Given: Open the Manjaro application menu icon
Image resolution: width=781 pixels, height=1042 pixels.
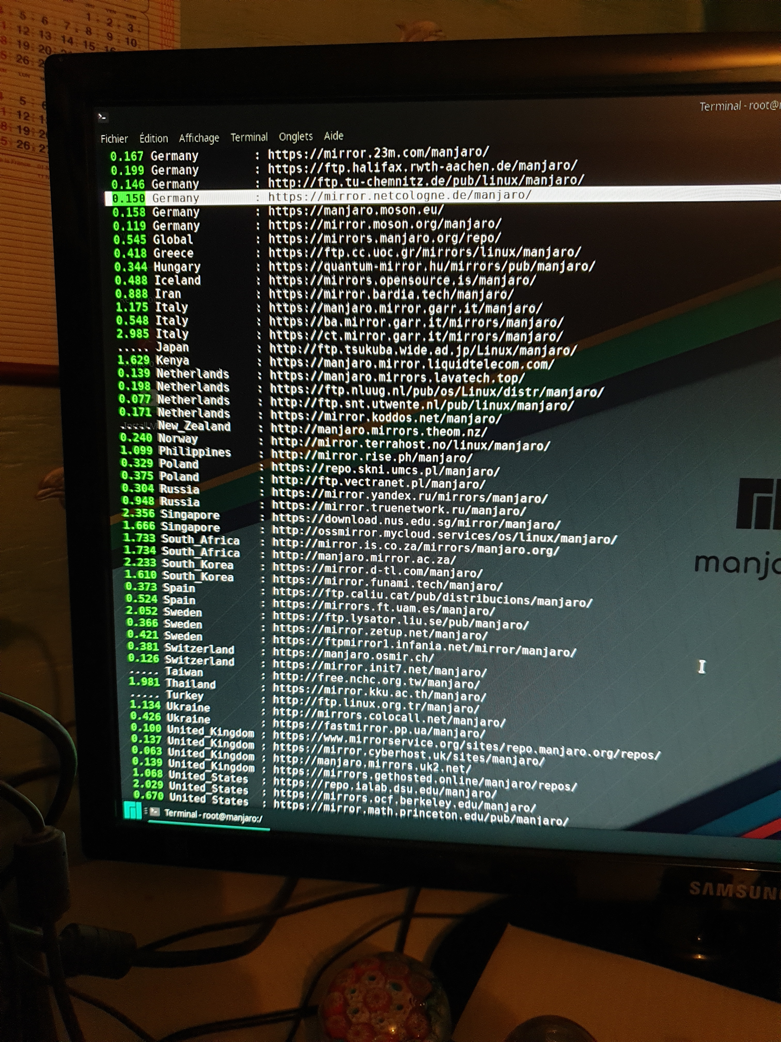Looking at the screenshot, I should coord(132,810).
